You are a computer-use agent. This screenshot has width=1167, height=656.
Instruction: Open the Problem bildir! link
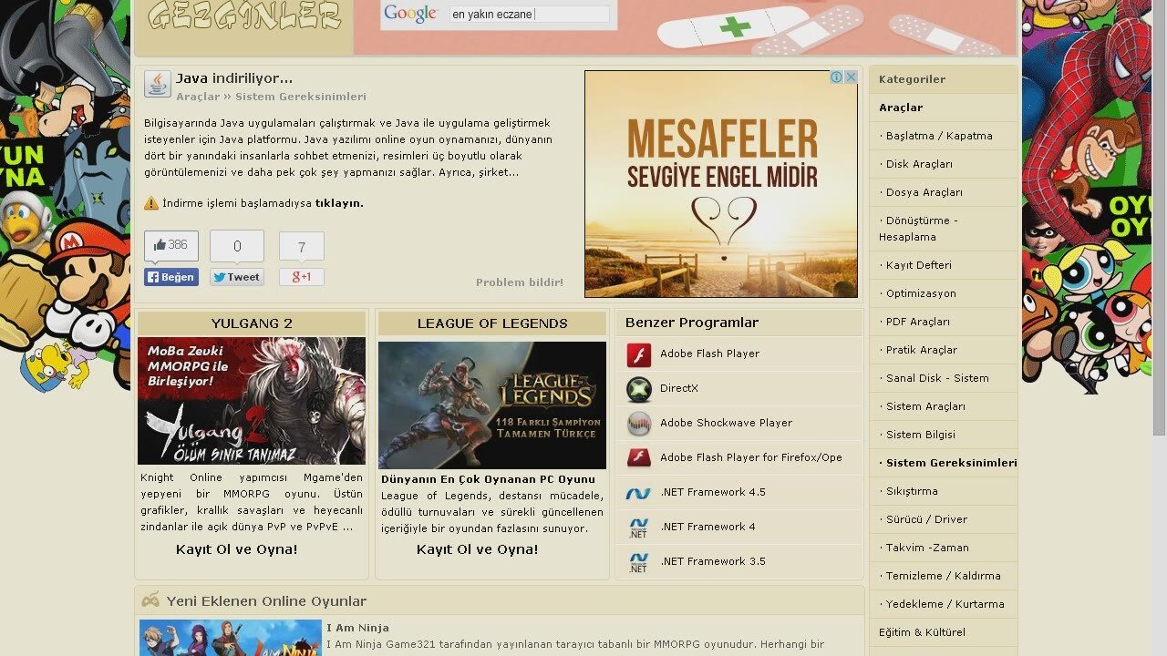[x=519, y=282]
